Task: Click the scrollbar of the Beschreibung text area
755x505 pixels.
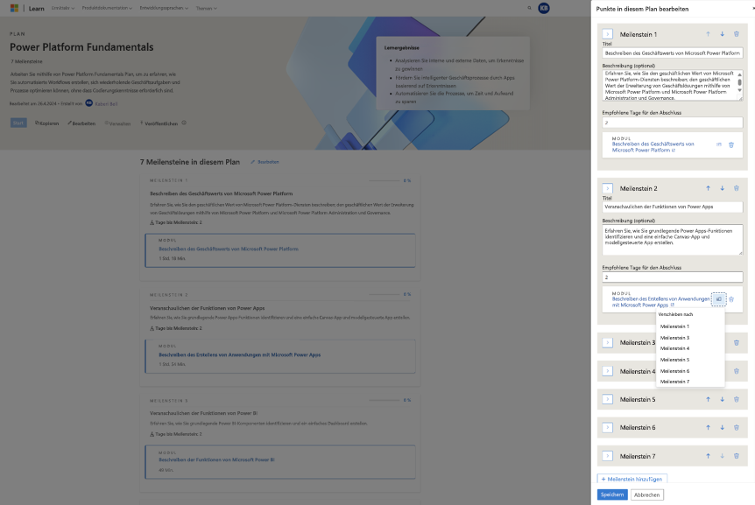Action: pyautogui.click(x=739, y=81)
